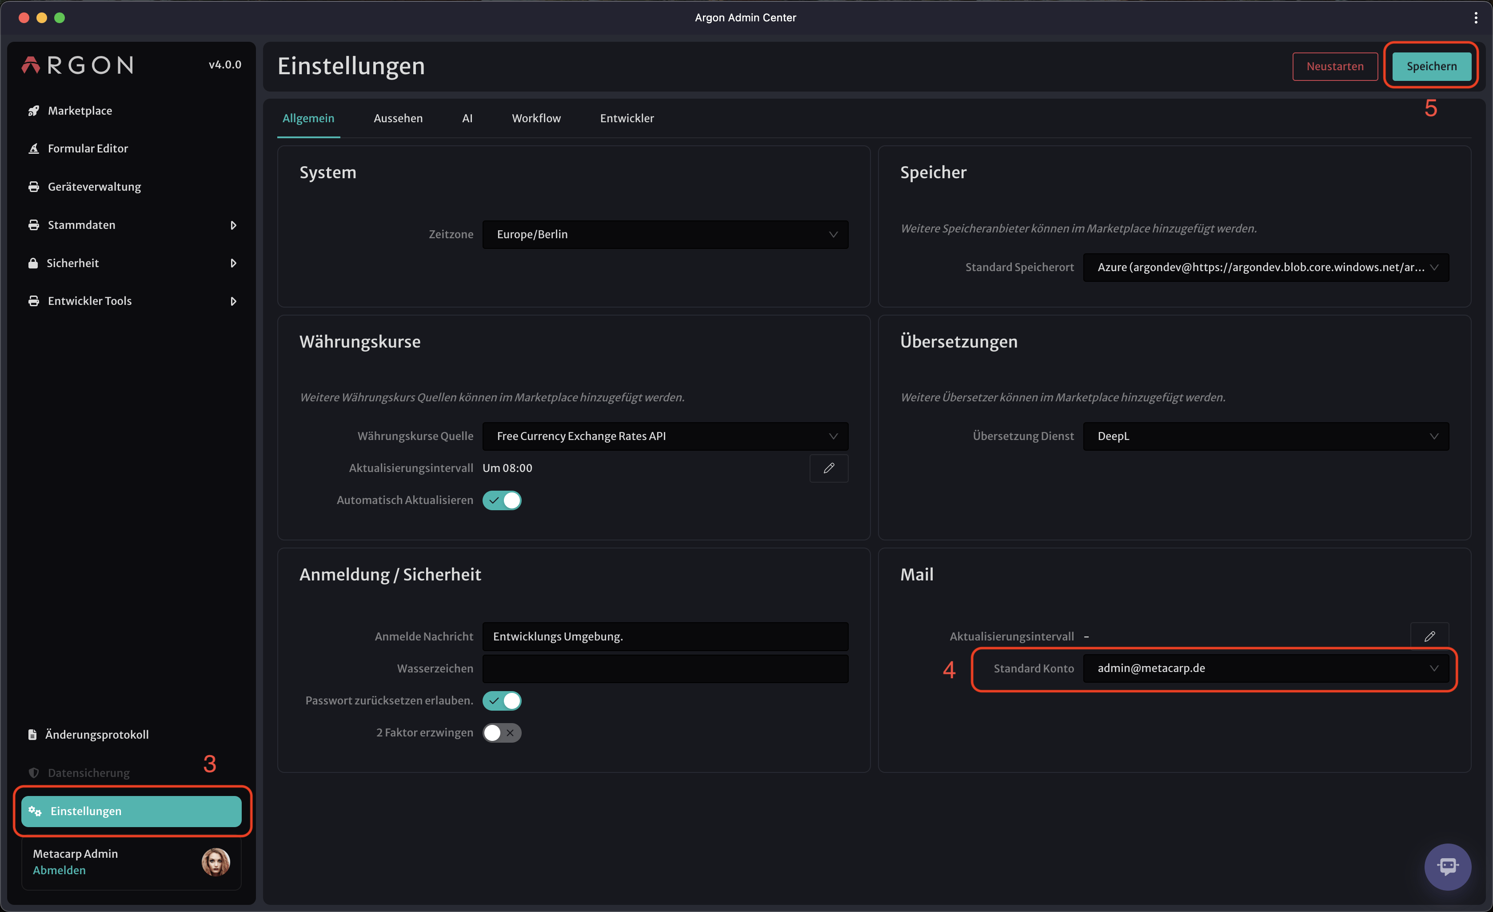Open Geräteverwaltung from the sidebar
The image size is (1493, 912).
(132, 187)
